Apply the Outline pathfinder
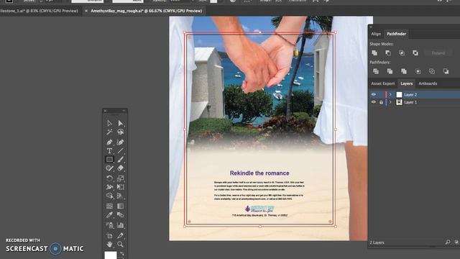 [x=431, y=71]
